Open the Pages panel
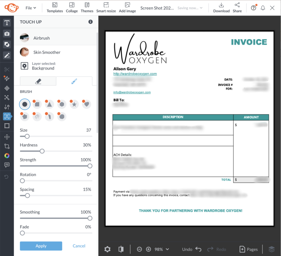 (249, 249)
